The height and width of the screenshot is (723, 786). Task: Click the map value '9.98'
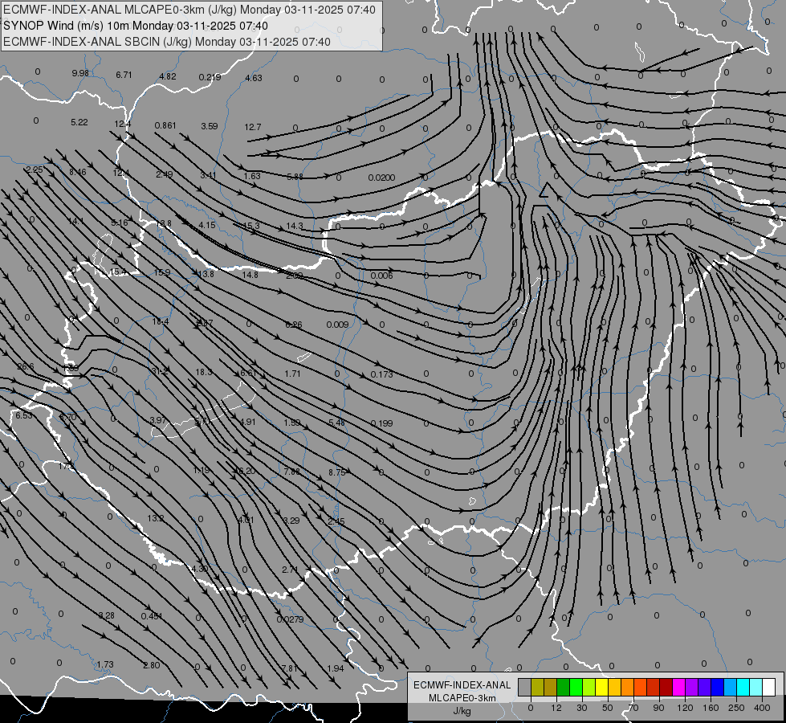tap(80, 73)
